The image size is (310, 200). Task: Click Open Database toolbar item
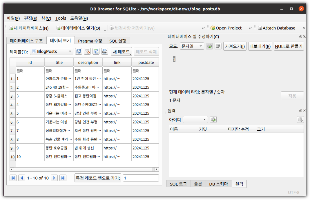[x=78, y=28]
